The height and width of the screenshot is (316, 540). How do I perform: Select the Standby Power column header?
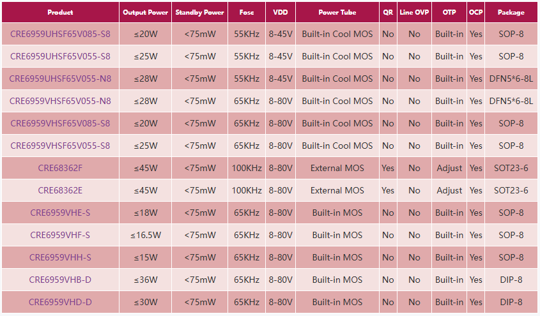click(x=199, y=12)
